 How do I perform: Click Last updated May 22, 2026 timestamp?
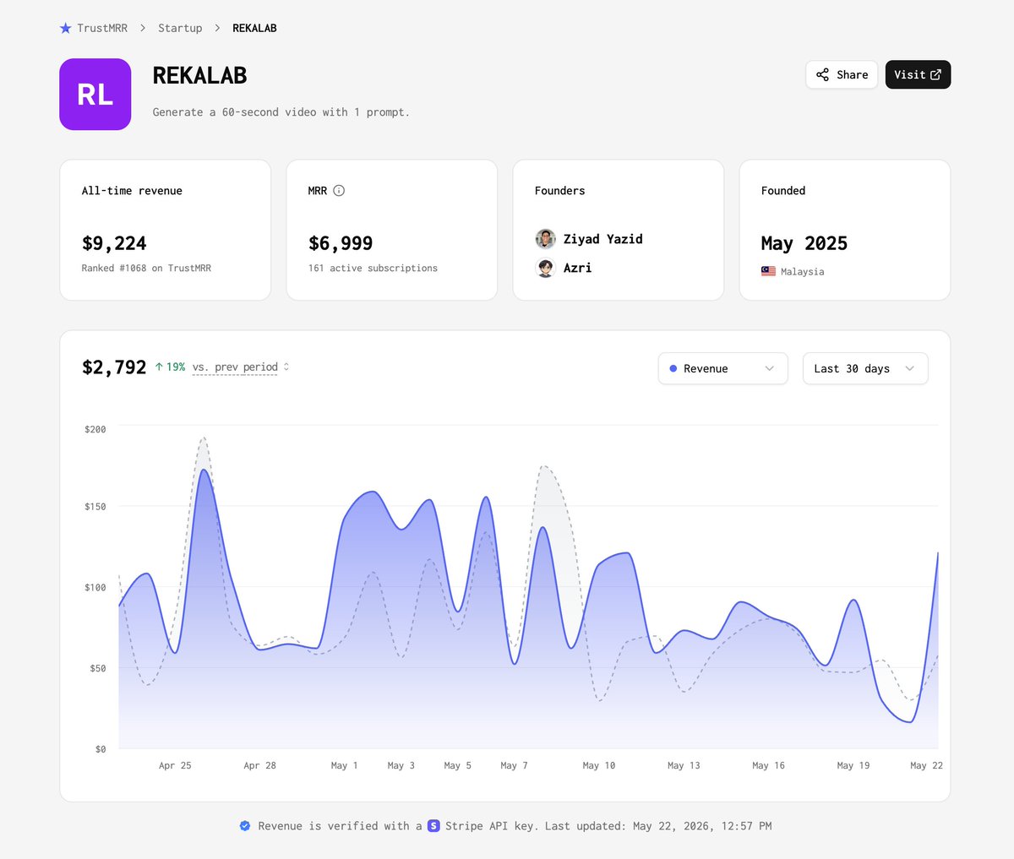point(658,826)
